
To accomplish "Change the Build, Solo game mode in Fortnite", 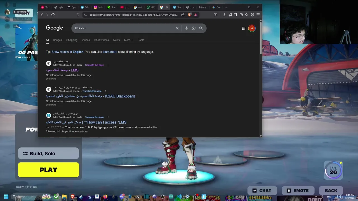I will coord(48,153).
